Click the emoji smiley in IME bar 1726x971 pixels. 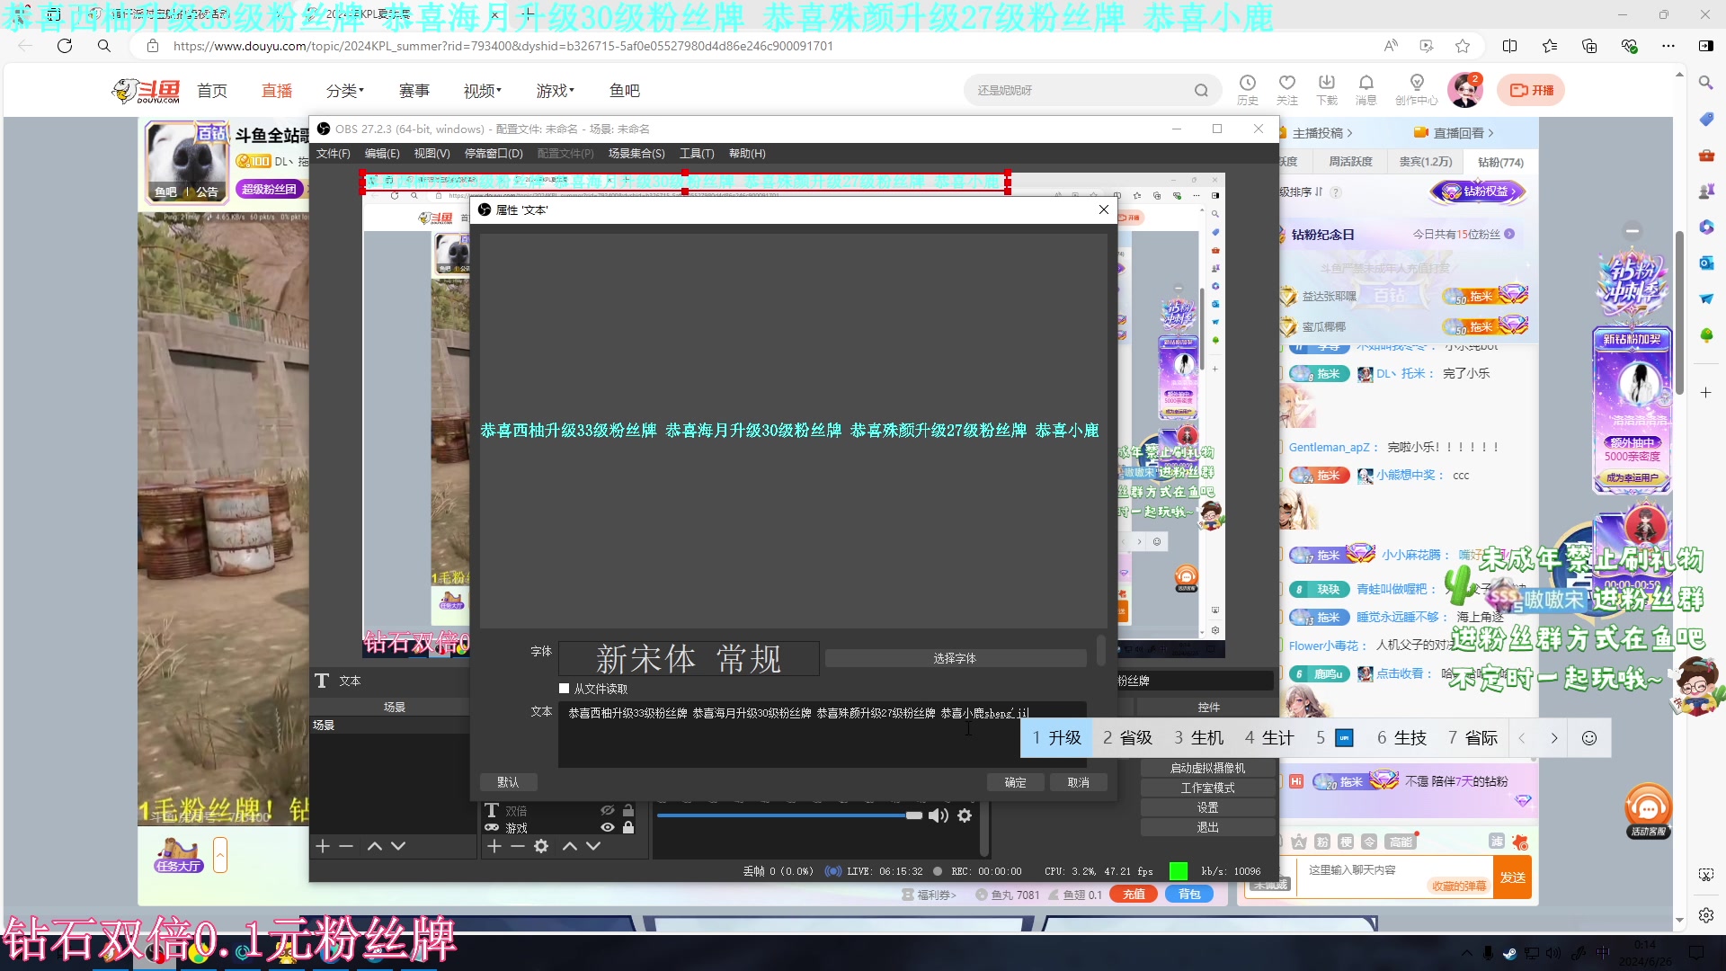1589,738
